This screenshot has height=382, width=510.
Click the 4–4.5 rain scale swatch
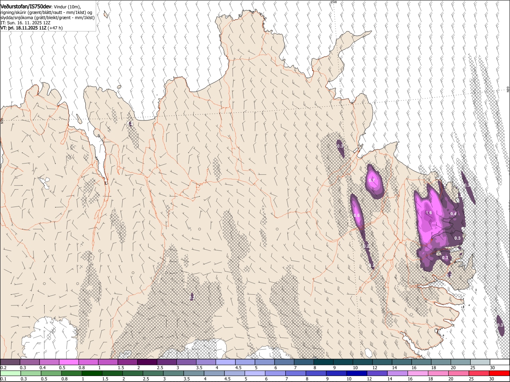(x=214, y=373)
